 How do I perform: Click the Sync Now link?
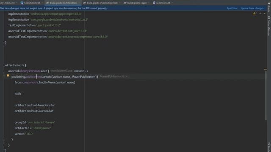[232, 8]
